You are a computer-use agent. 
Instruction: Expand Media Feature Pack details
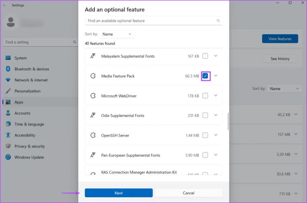216,76
